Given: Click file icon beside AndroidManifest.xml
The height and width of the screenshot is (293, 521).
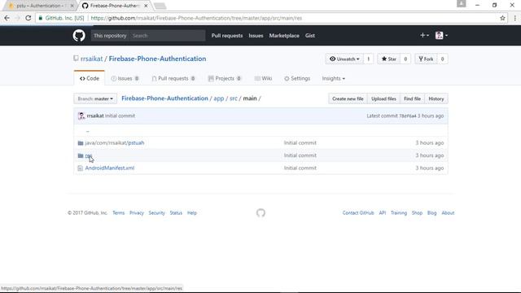Looking at the screenshot, I should click(x=80, y=168).
